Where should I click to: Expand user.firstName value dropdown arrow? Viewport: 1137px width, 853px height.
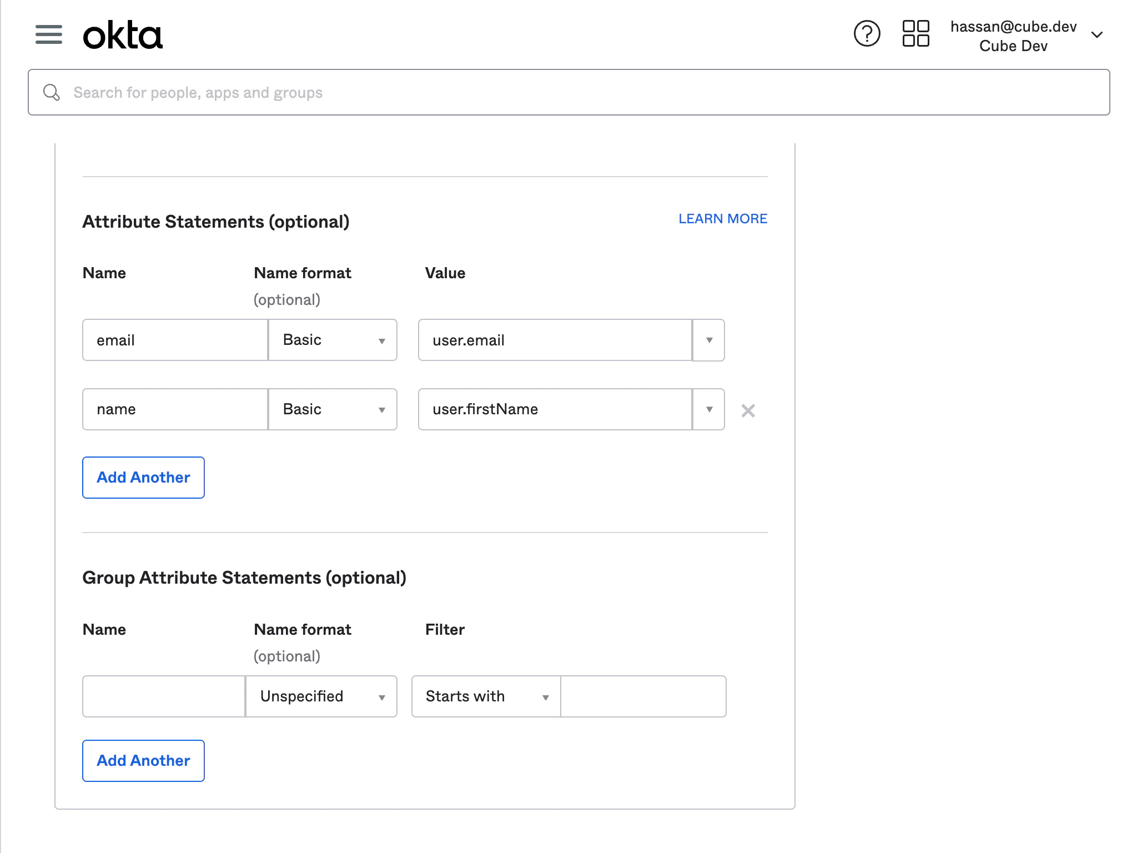(x=708, y=409)
